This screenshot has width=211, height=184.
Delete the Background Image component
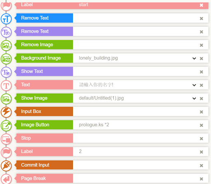click(202, 59)
